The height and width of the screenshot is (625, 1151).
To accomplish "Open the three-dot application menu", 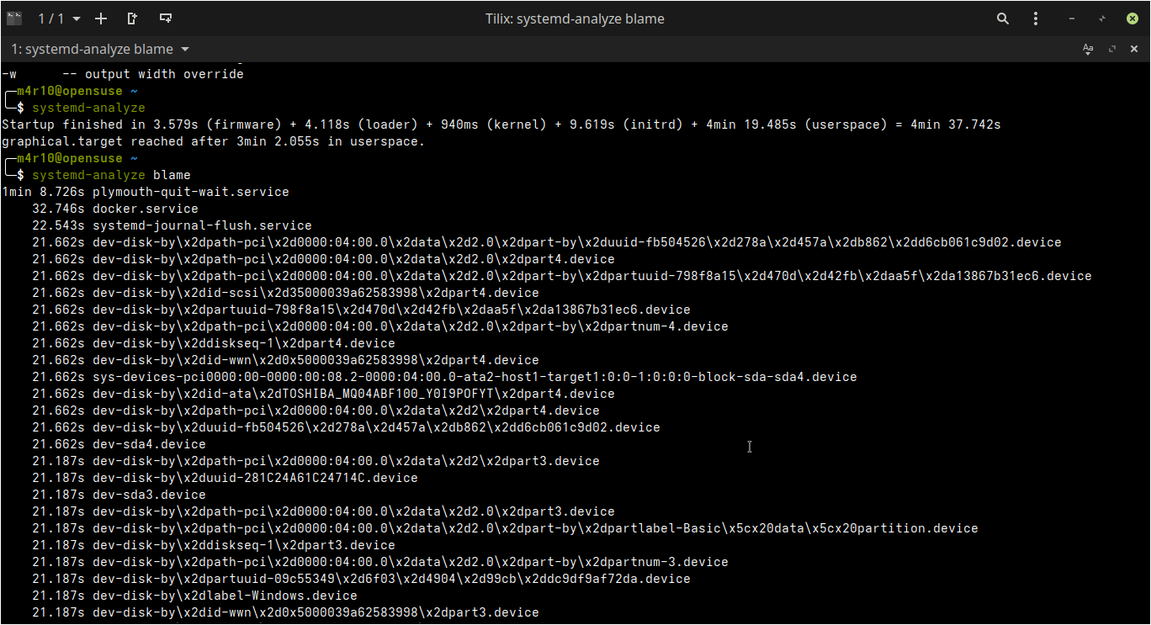I will [x=1037, y=19].
